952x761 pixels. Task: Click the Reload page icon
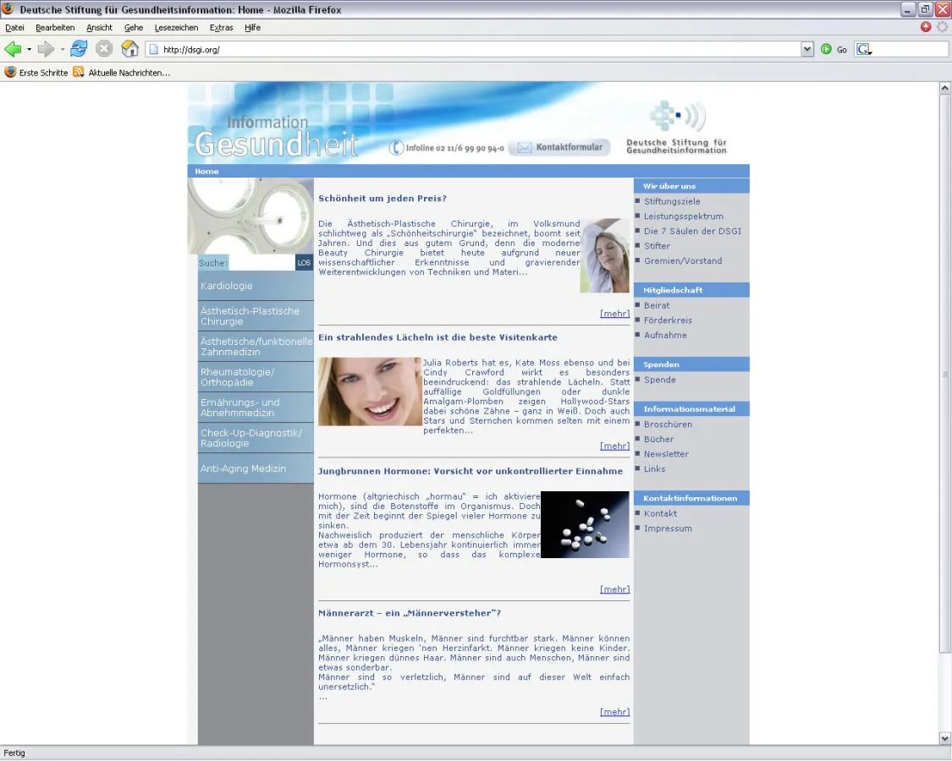tap(79, 49)
